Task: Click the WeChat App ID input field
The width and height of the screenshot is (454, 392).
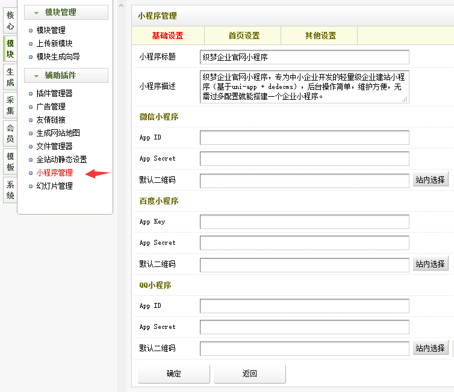Action: [304, 138]
